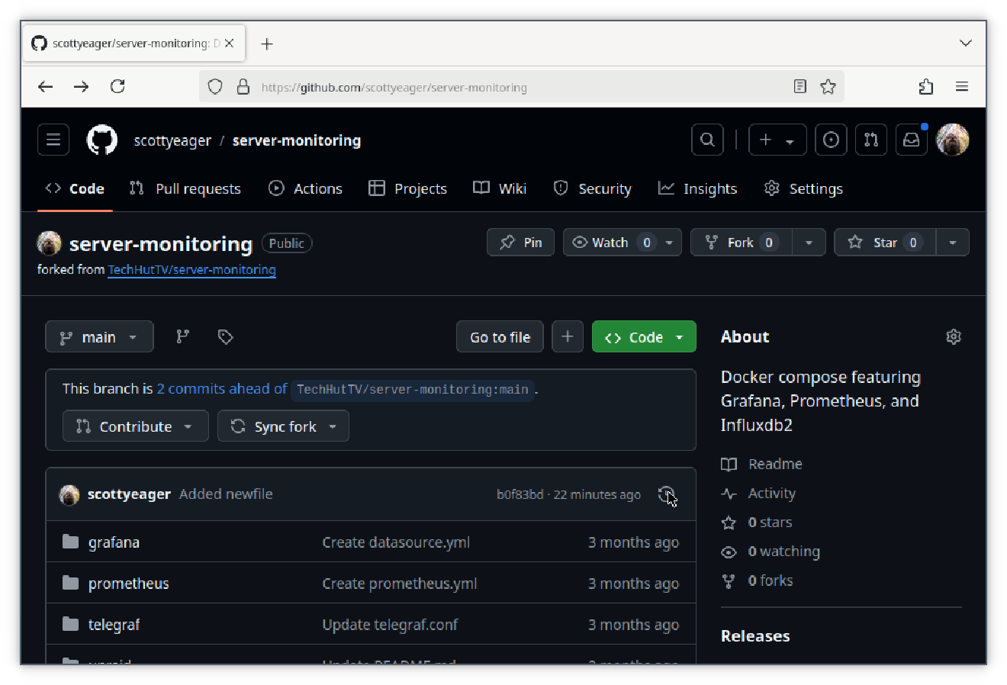Screen dimensions: 1007x685
Task: Open the GitHub home via the logo icon
Action: tap(101, 140)
